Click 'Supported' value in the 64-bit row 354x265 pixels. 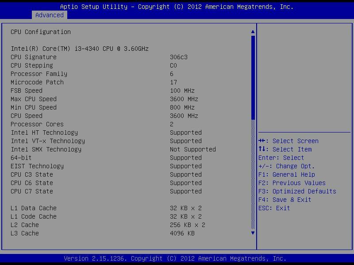pos(186,158)
